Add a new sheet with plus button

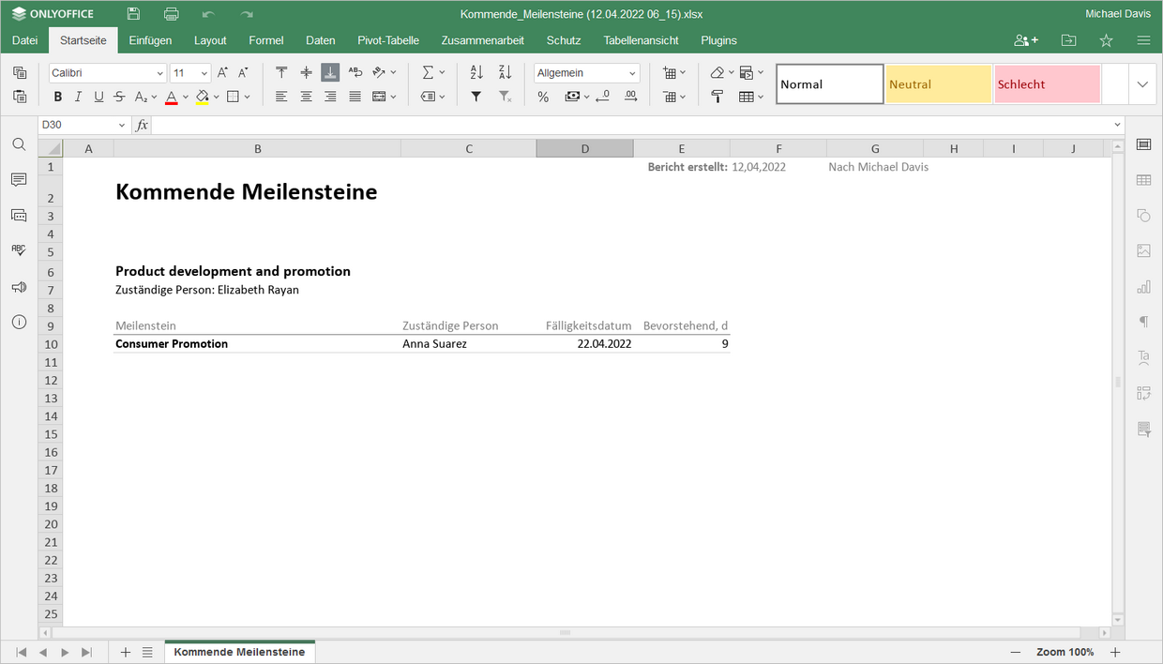[x=126, y=652]
